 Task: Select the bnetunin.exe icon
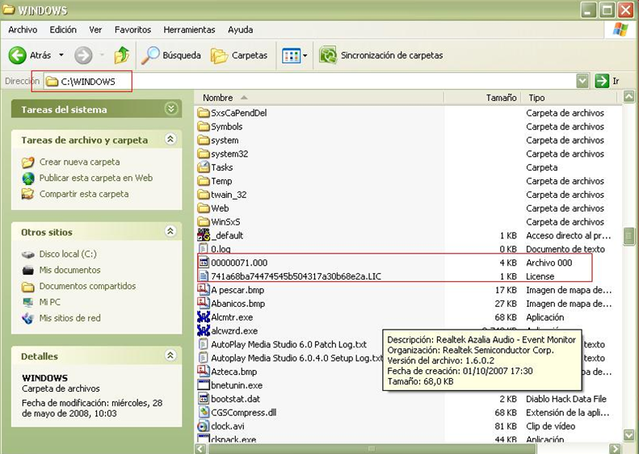(x=204, y=385)
